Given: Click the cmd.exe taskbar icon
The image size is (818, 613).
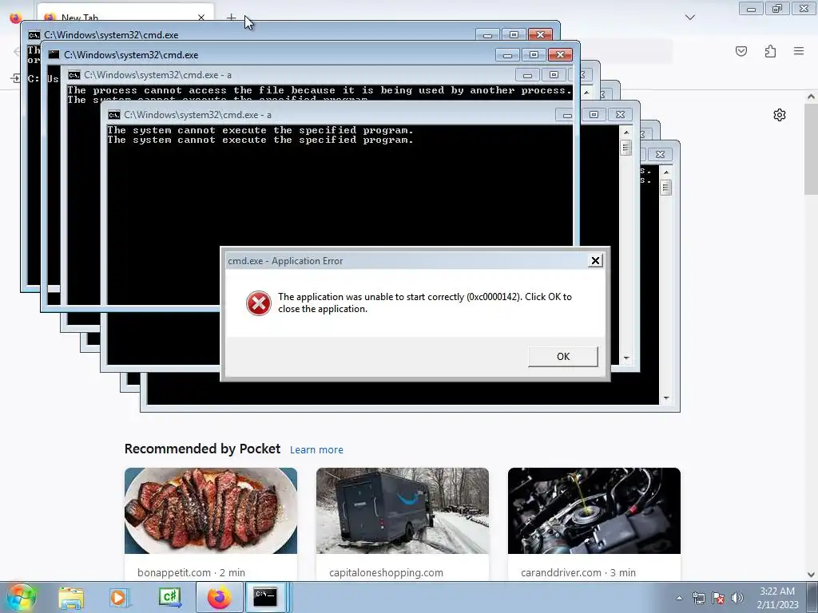Looking at the screenshot, I should point(265,597).
